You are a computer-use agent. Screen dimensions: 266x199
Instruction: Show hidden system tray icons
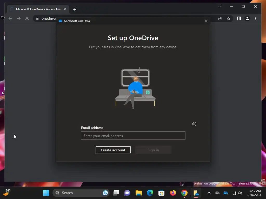point(209,193)
